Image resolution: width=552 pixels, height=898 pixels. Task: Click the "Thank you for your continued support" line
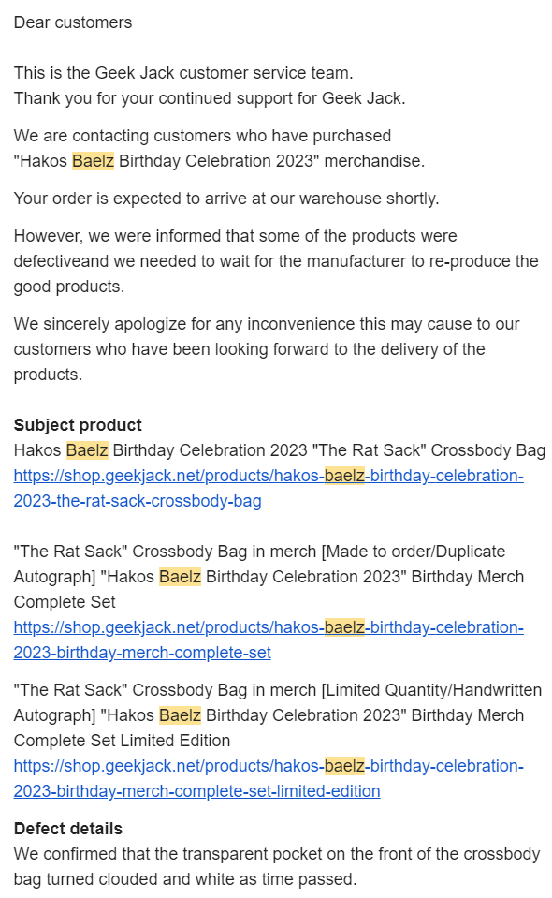(x=210, y=98)
